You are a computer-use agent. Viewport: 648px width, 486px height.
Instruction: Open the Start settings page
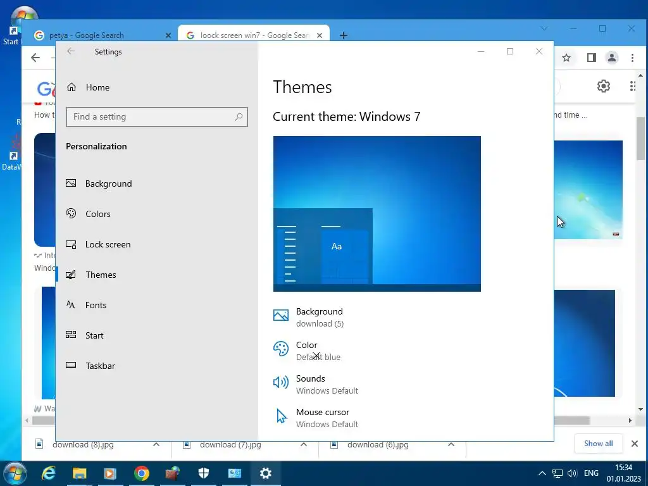pyautogui.click(x=94, y=335)
